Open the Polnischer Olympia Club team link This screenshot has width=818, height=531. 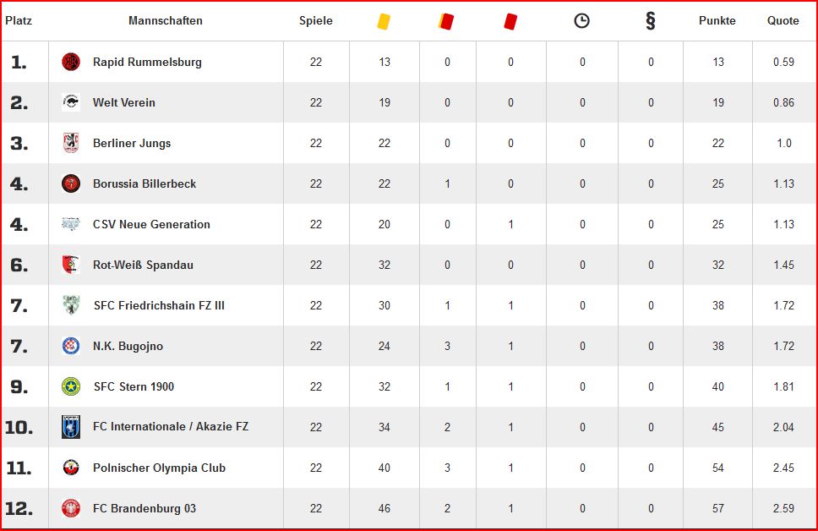tap(159, 468)
